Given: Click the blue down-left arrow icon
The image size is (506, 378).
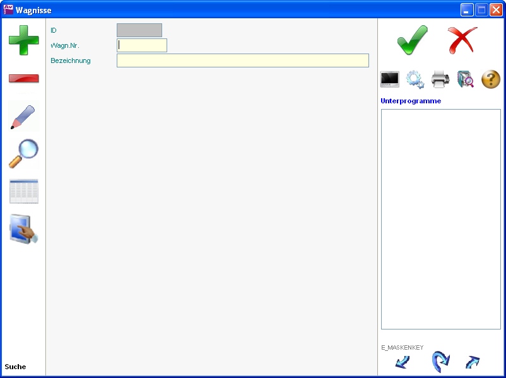Looking at the screenshot, I should pos(402,362).
